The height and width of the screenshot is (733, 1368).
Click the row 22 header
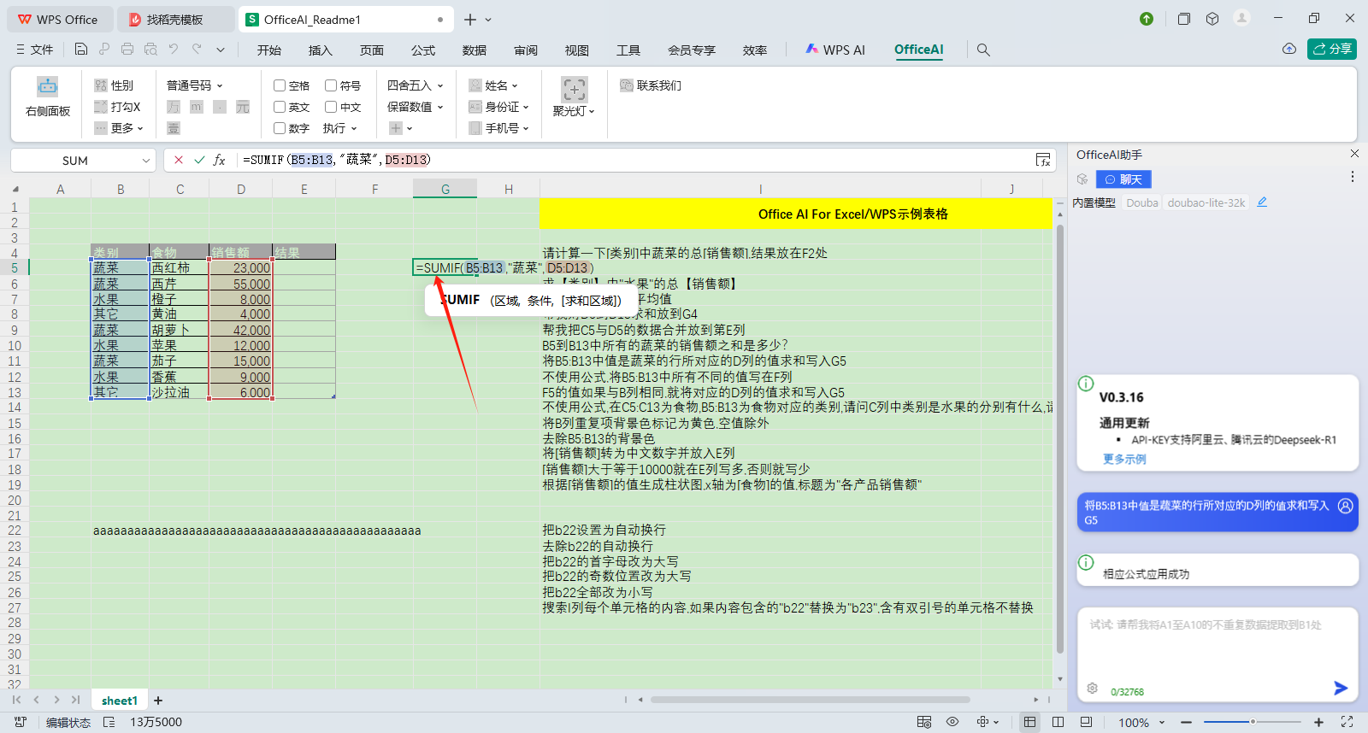pos(15,531)
